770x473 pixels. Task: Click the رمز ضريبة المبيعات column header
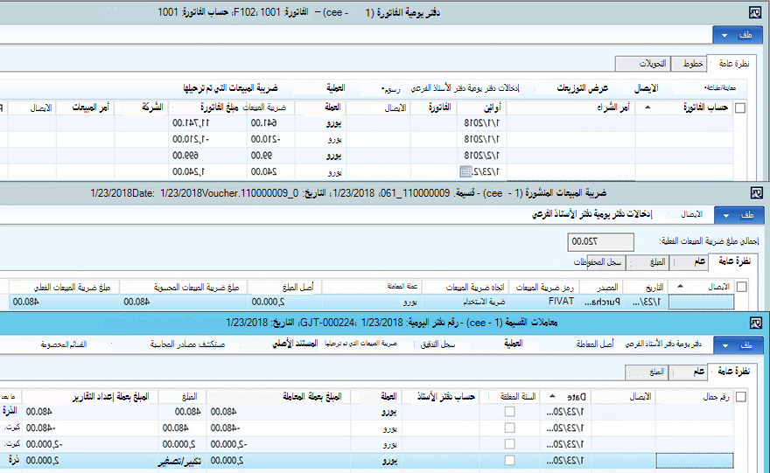pyautogui.click(x=544, y=287)
